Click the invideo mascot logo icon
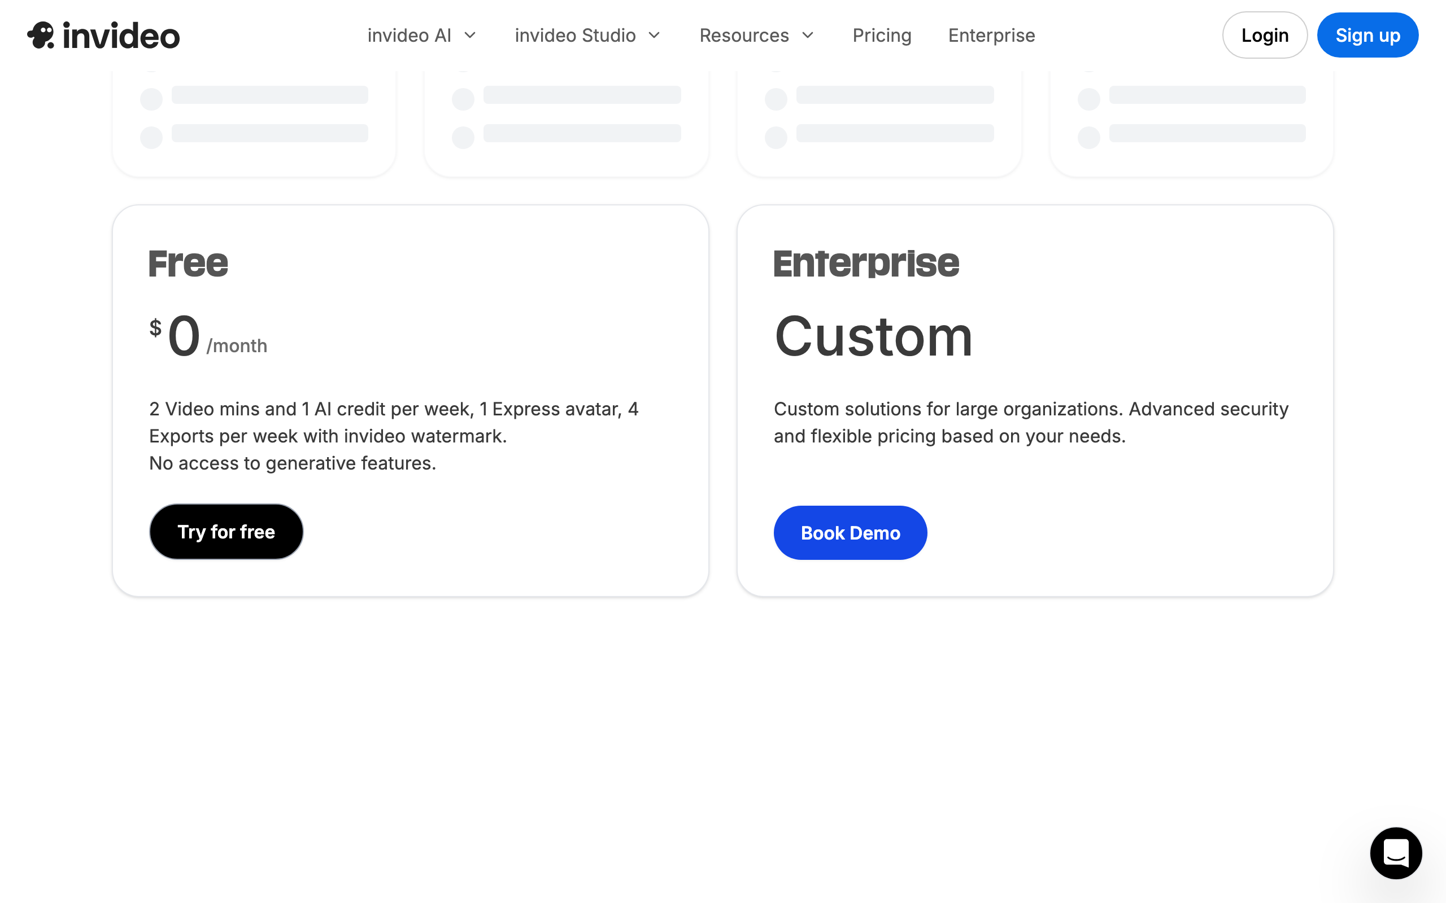Screen dimensions: 1446x903 [x=41, y=35]
